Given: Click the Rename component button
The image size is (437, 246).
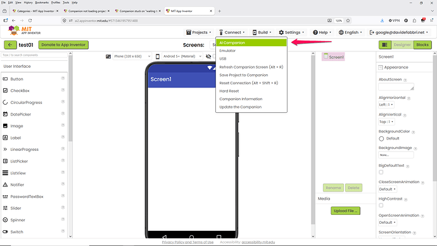Looking at the screenshot, I should tap(333, 188).
